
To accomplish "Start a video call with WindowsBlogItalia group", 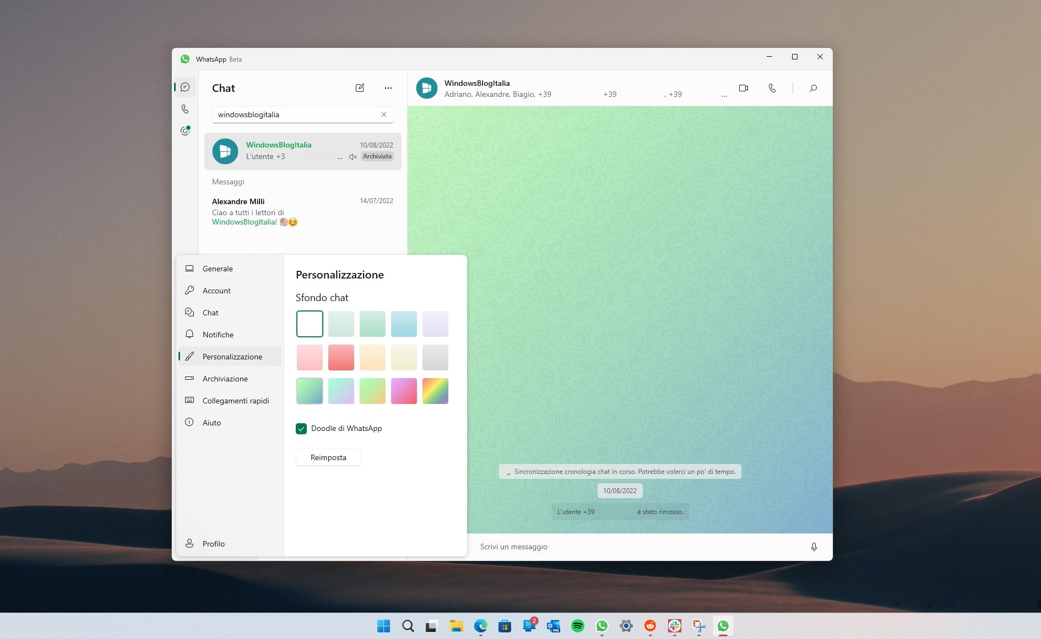I will point(744,88).
